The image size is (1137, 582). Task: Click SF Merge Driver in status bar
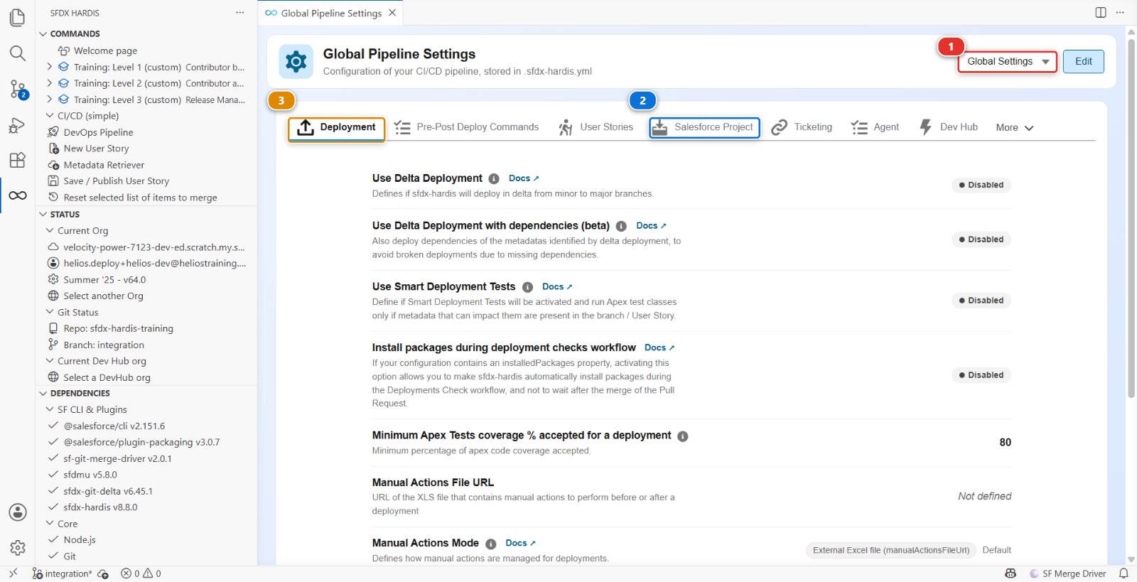[1067, 573]
